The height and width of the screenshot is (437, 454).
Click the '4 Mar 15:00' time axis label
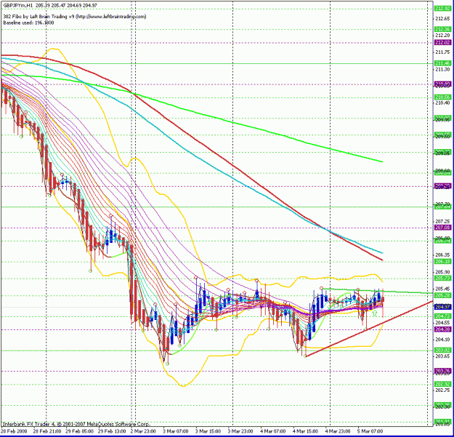click(x=305, y=431)
